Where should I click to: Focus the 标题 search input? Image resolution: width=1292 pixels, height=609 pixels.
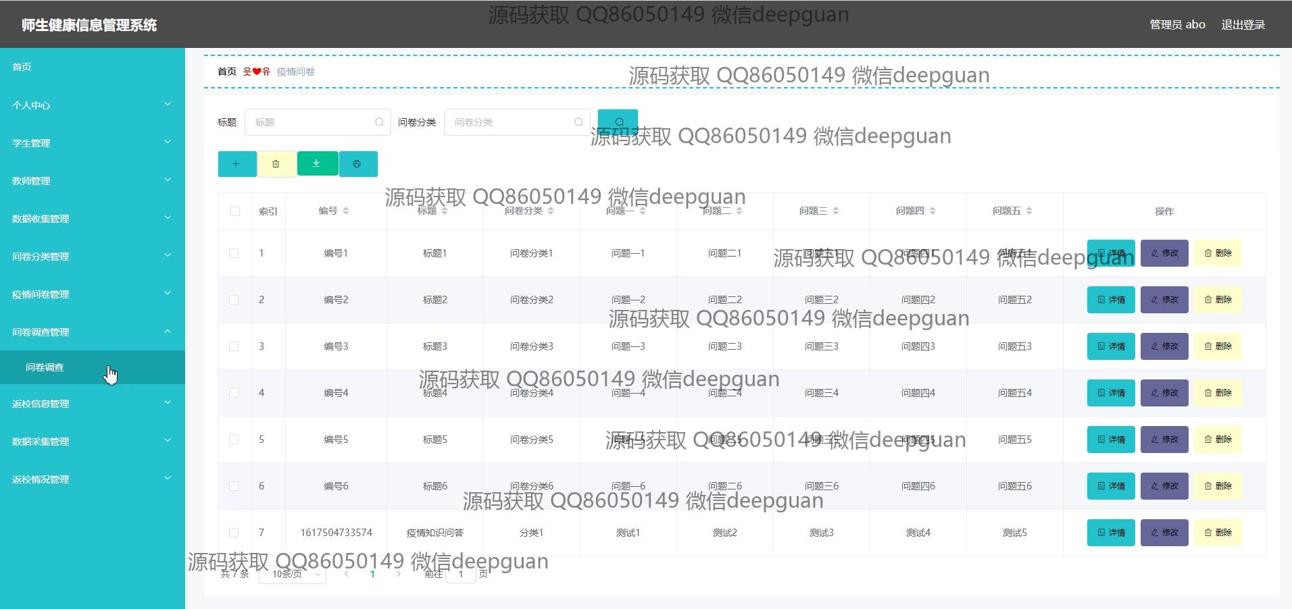coord(318,122)
